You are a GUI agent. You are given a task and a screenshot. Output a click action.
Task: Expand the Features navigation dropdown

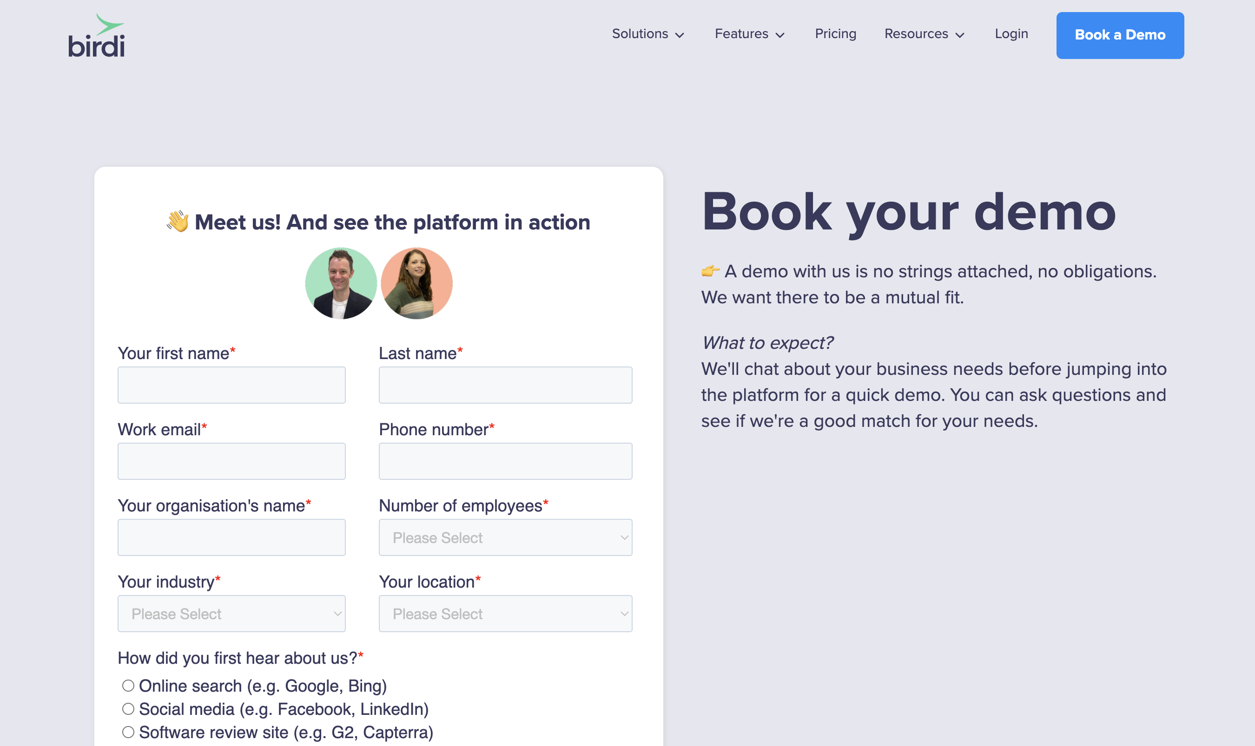(x=749, y=34)
